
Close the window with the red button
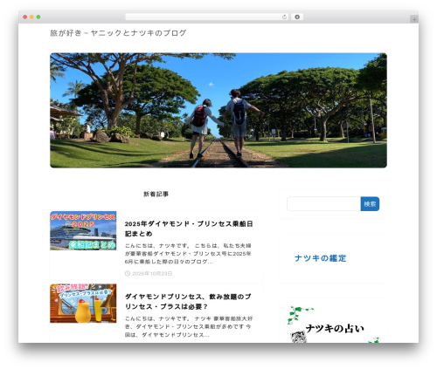tap(25, 17)
